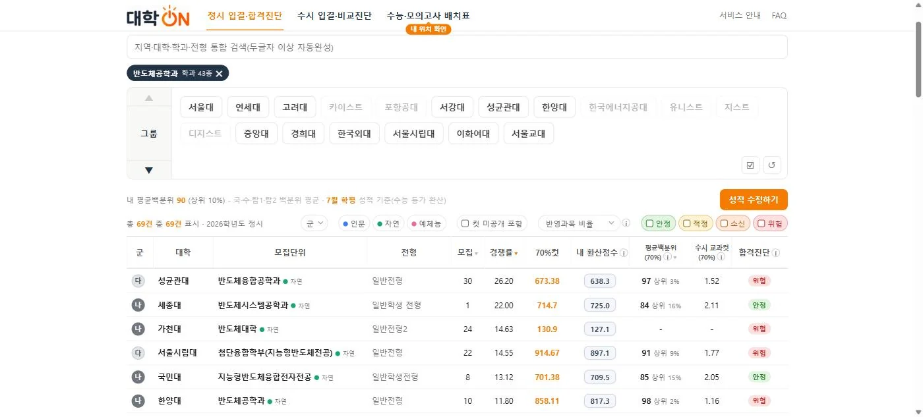Click 성적 수정하기 button
The image size is (923, 417).
click(x=754, y=200)
